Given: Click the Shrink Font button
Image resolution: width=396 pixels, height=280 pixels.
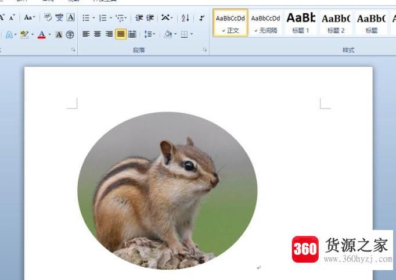Looking at the screenshot, I should pyautogui.click(x=12, y=17).
